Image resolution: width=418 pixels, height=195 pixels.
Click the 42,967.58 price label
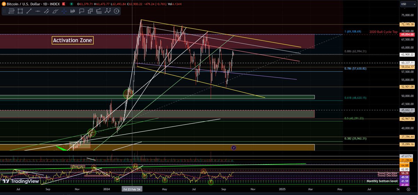(408, 119)
